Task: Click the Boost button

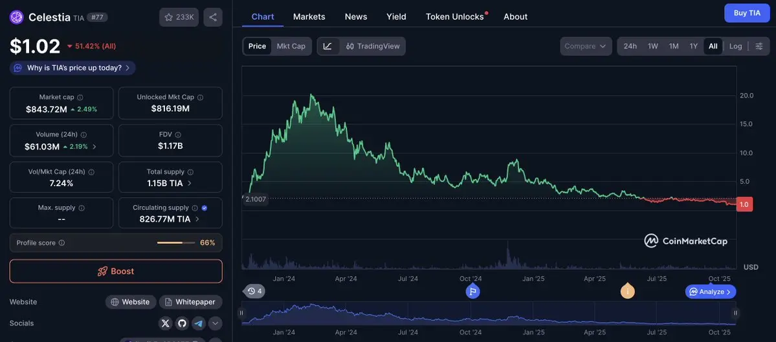Action: (116, 272)
